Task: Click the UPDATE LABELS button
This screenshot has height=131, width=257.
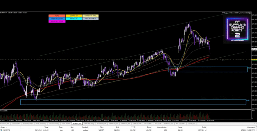Action: coord(90,19)
